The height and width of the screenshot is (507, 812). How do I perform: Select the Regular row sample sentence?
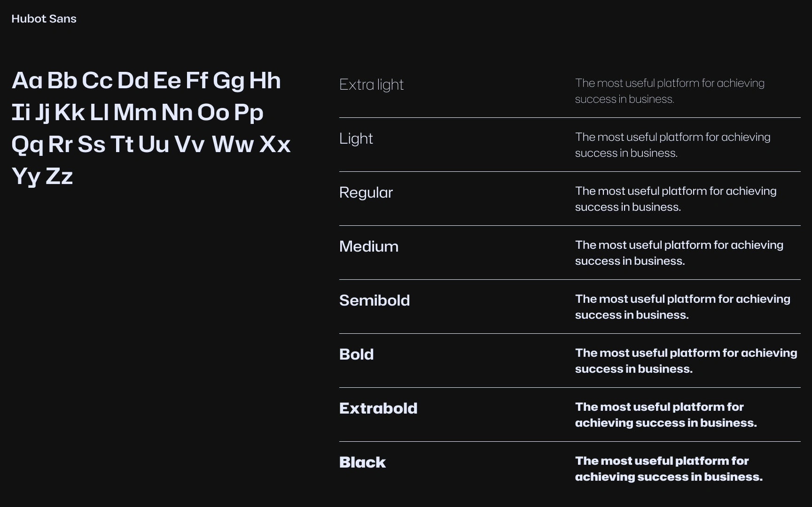tap(675, 199)
